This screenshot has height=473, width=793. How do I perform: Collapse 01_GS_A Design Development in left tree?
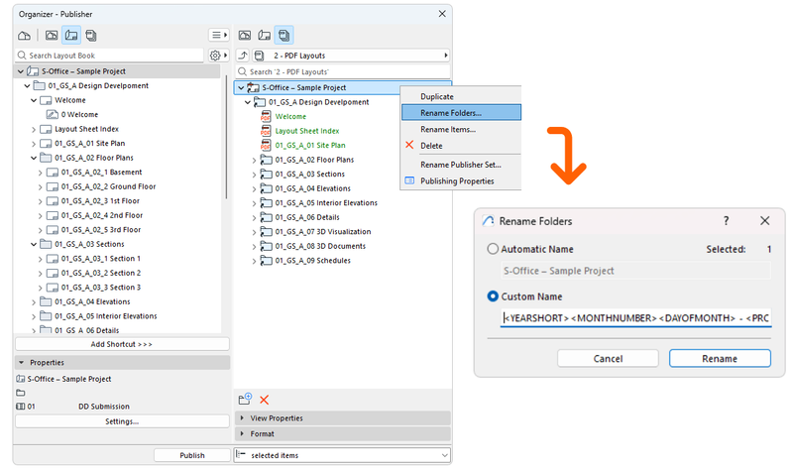(28, 86)
